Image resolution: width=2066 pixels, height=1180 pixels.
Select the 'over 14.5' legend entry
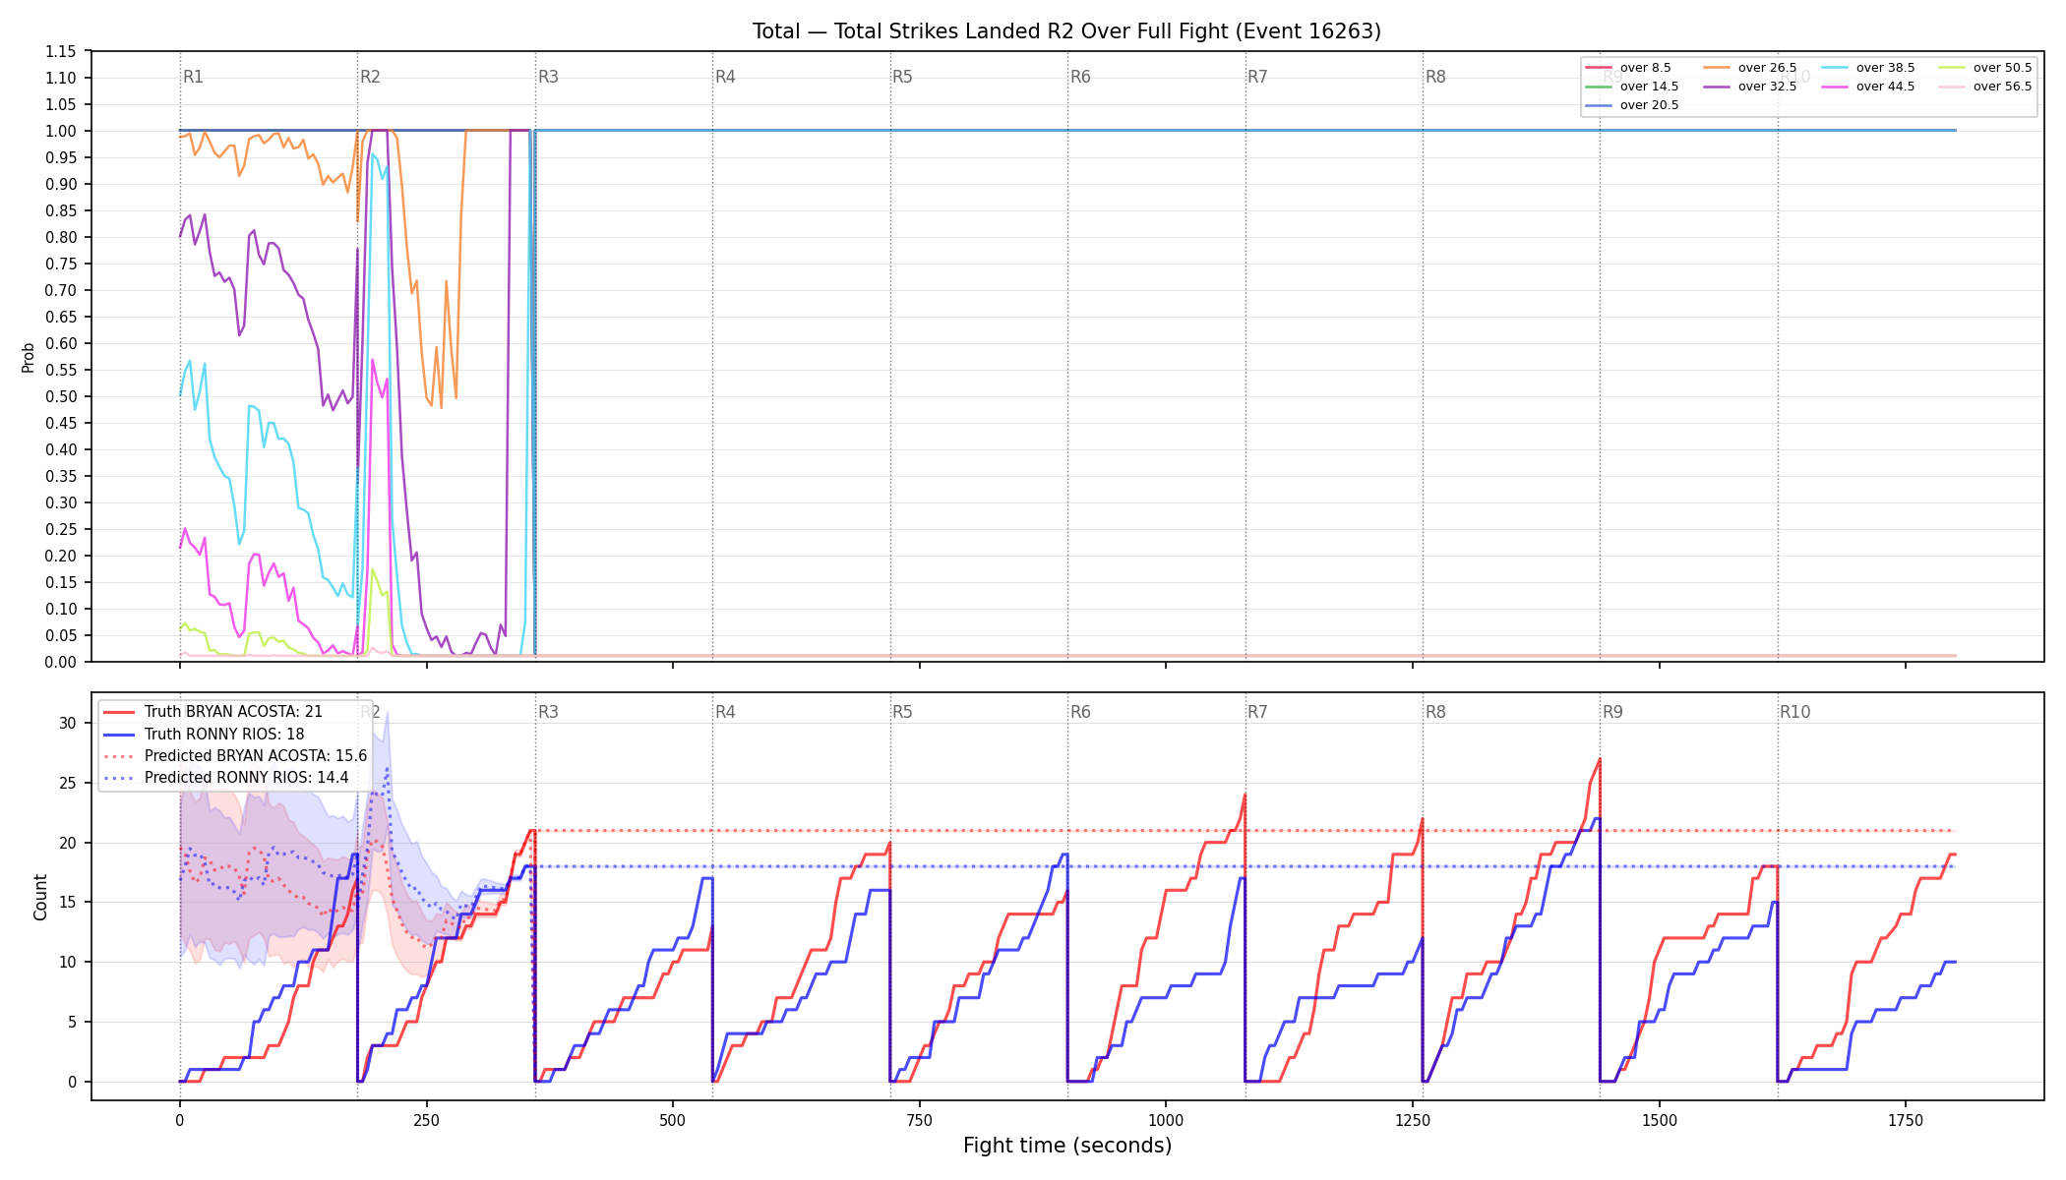tap(1632, 87)
